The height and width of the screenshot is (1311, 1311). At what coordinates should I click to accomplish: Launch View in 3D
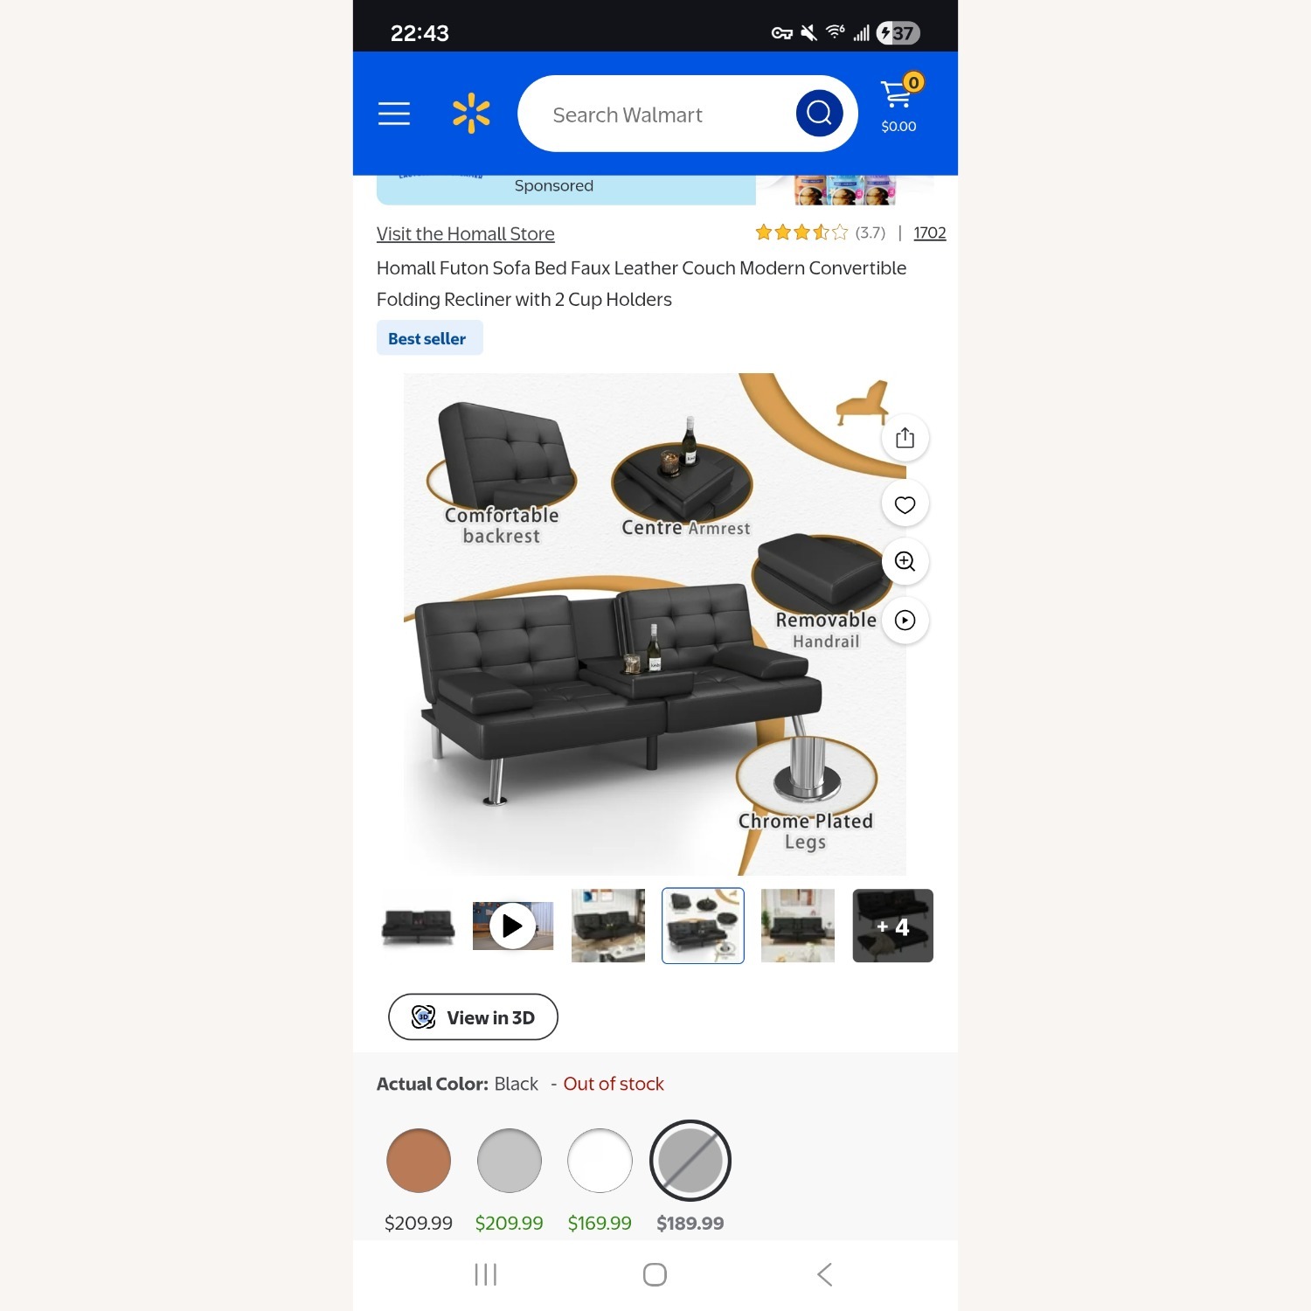pos(473,1017)
